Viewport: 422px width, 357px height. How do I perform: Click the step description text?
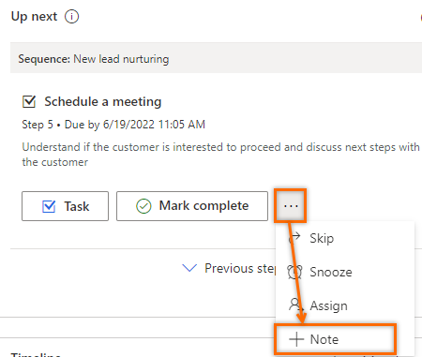pyautogui.click(x=220, y=155)
